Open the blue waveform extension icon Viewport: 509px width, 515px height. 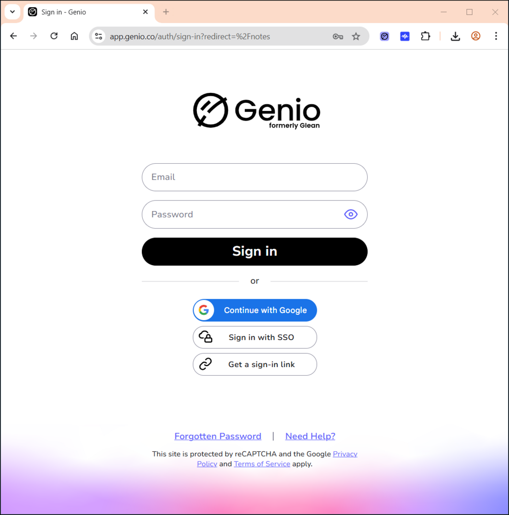(405, 36)
